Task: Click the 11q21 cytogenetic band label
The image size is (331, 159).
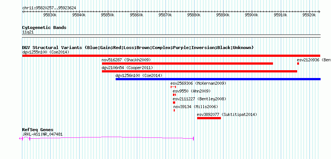Action: pyautogui.click(x=28, y=32)
